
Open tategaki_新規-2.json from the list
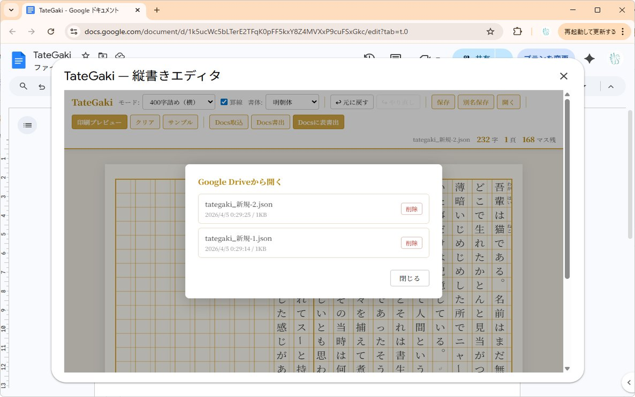click(314, 209)
